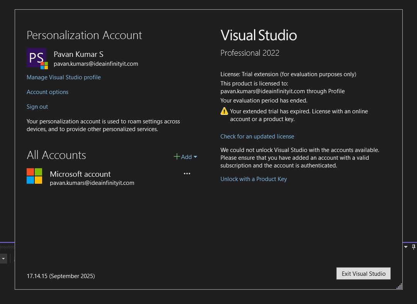Click the yellow warning triangle icon
The width and height of the screenshot is (417, 304).
[224, 111]
